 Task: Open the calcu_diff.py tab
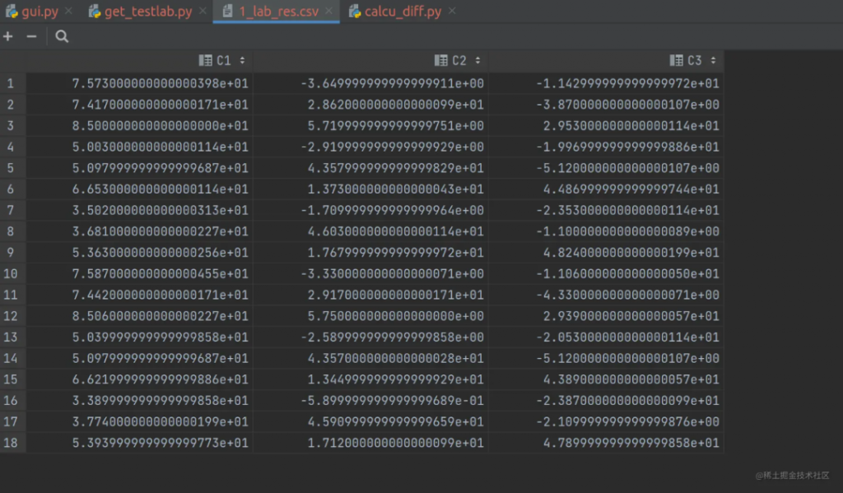tap(403, 12)
